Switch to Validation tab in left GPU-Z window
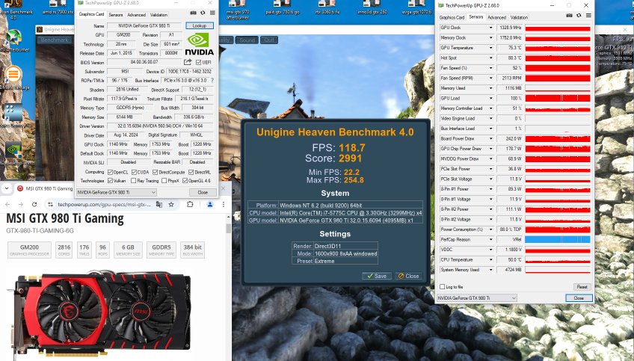Image resolution: width=634 pixels, height=361 pixels. tap(159, 14)
